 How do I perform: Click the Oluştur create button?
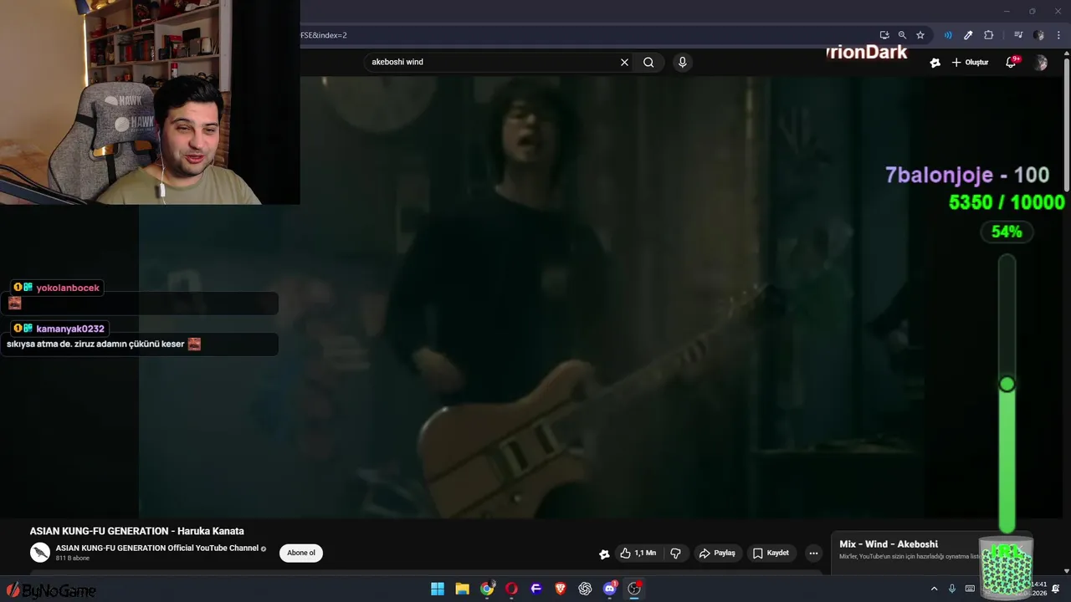tap(970, 63)
